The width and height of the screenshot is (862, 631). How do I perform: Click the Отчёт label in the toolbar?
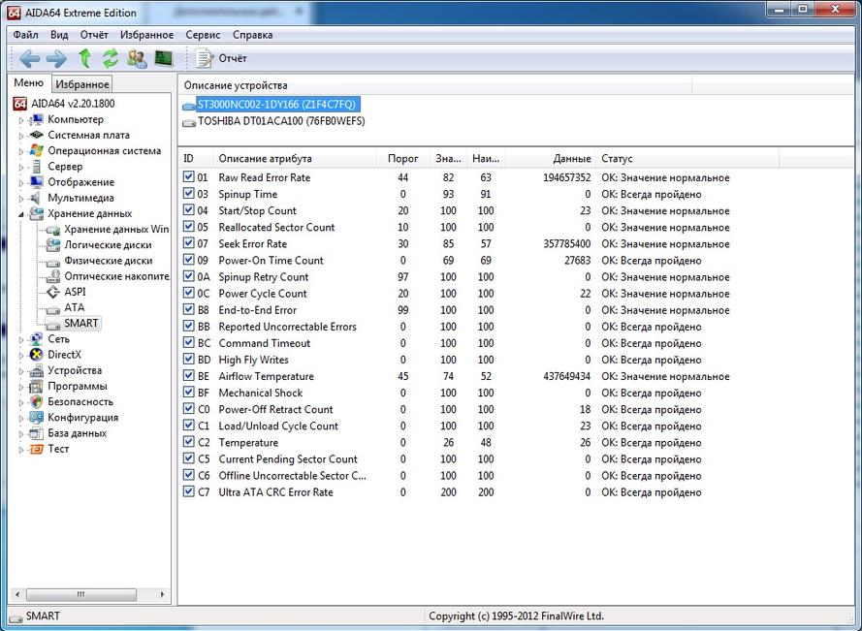pyautogui.click(x=233, y=58)
